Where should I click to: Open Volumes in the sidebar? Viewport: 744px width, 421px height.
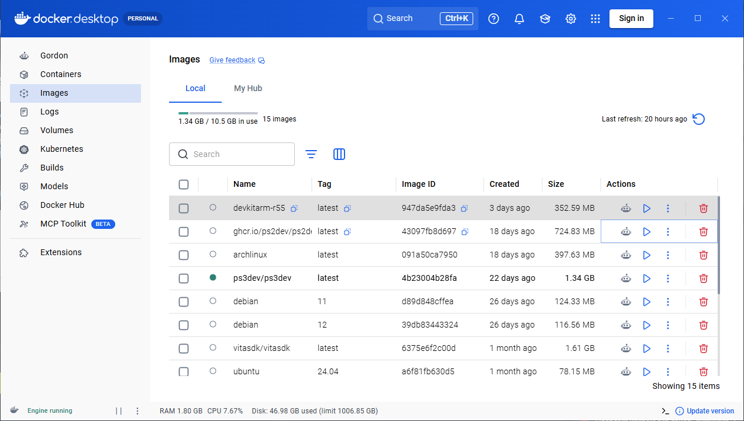[75, 130]
